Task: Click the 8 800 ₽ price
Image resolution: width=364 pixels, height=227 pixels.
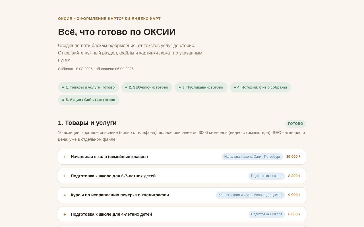Action: pyautogui.click(x=294, y=176)
